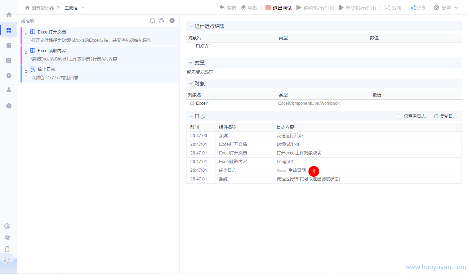Collapse the 日志 section
468x274 pixels.
190,116
